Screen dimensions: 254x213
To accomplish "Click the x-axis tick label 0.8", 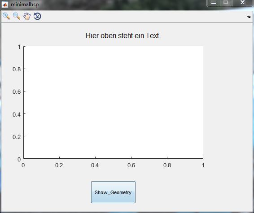I will pos(167,165).
